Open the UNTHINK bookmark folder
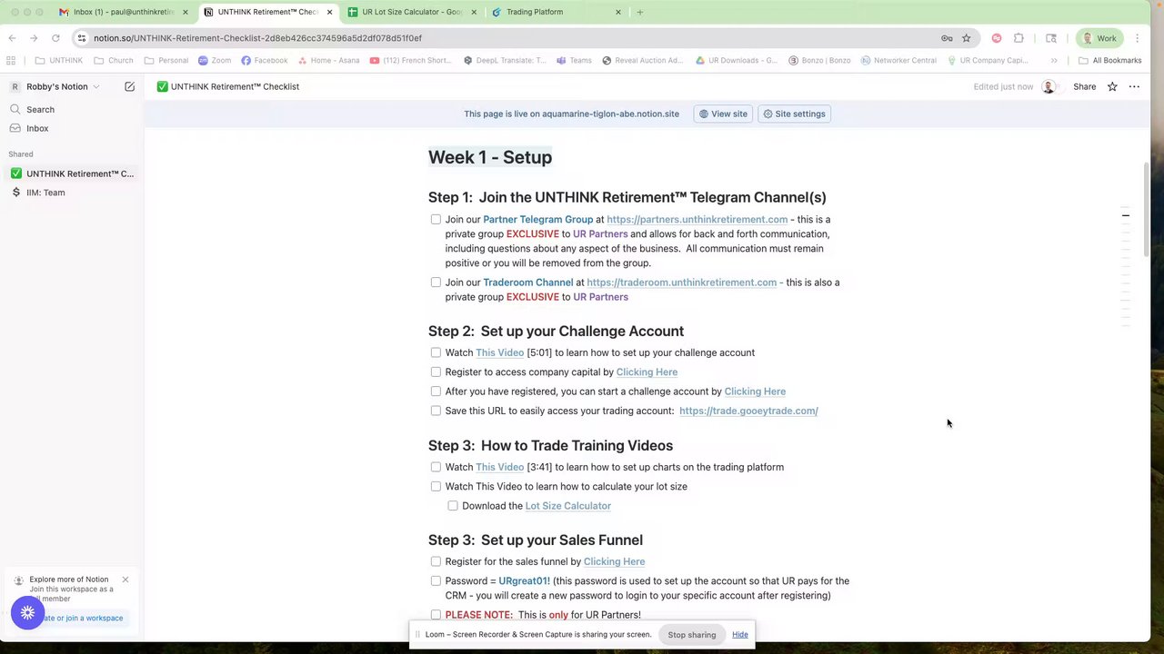This screenshot has height=654, width=1164. pyautogui.click(x=59, y=61)
